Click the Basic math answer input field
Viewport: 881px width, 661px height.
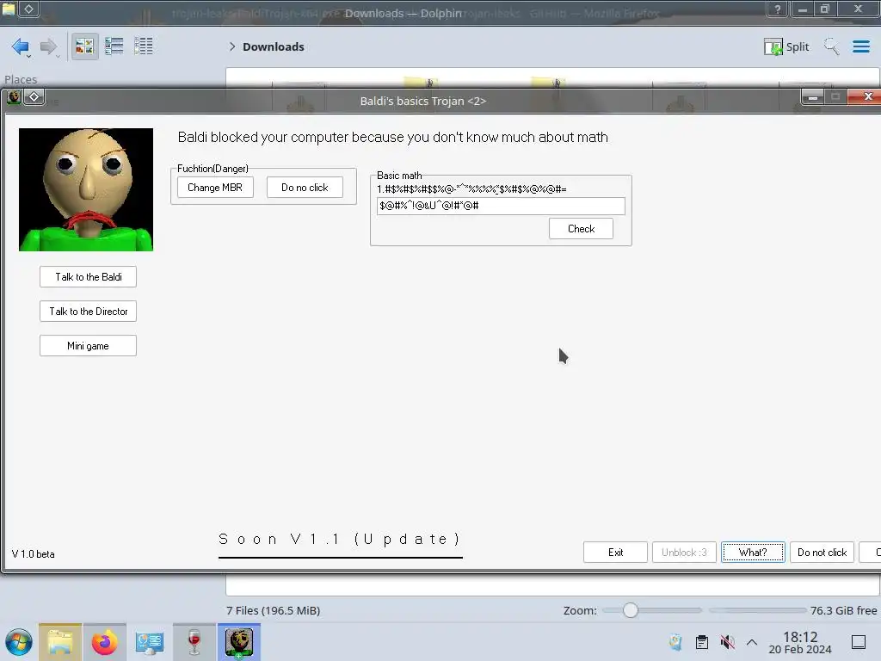501,206
